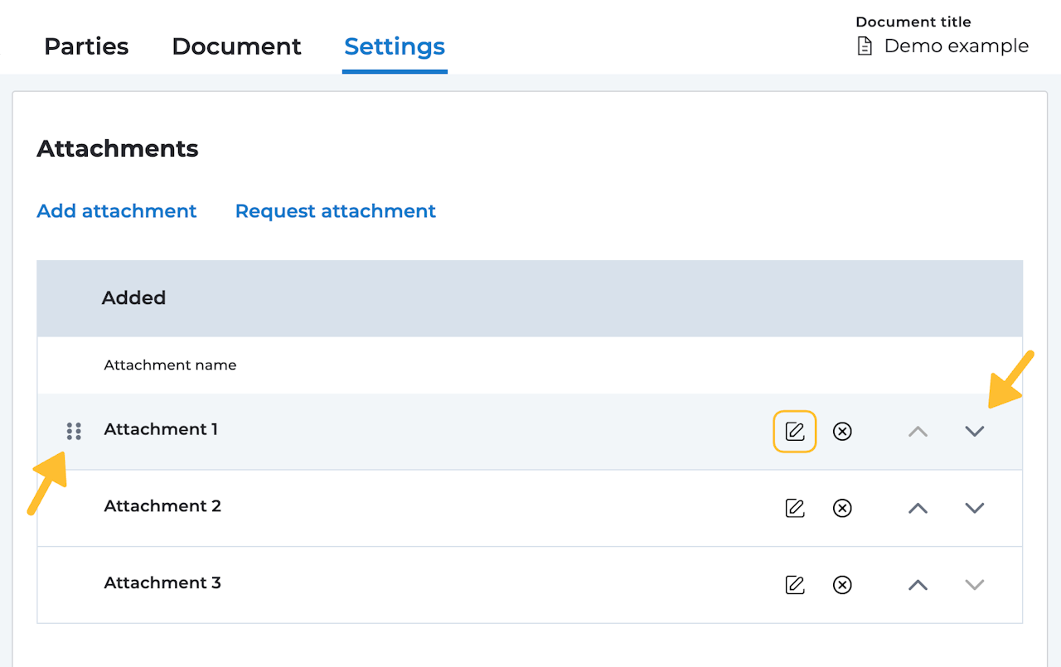Click the Demo example document title
This screenshot has width=1061, height=667.
click(x=956, y=46)
